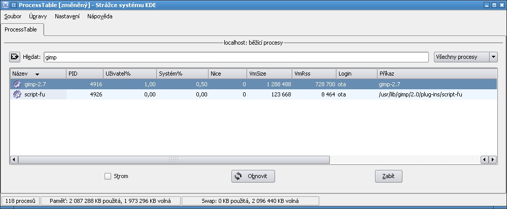Sort by the VmRss column header
Screen dimensions: 507x209
(x=314, y=74)
